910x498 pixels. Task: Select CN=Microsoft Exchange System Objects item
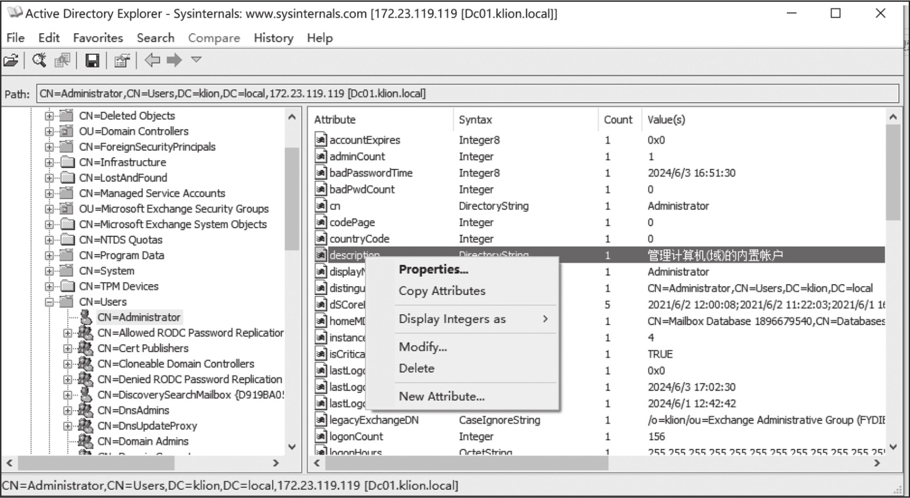pyautogui.click(x=173, y=224)
